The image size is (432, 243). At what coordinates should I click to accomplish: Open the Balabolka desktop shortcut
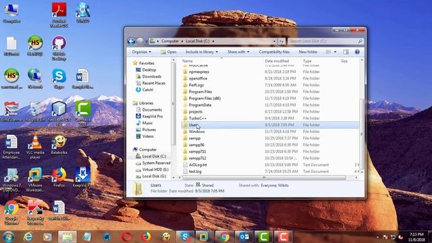pyautogui.click(x=59, y=144)
